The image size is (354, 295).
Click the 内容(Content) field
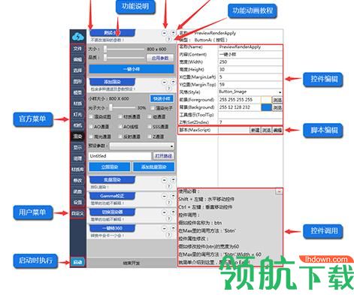(250, 54)
